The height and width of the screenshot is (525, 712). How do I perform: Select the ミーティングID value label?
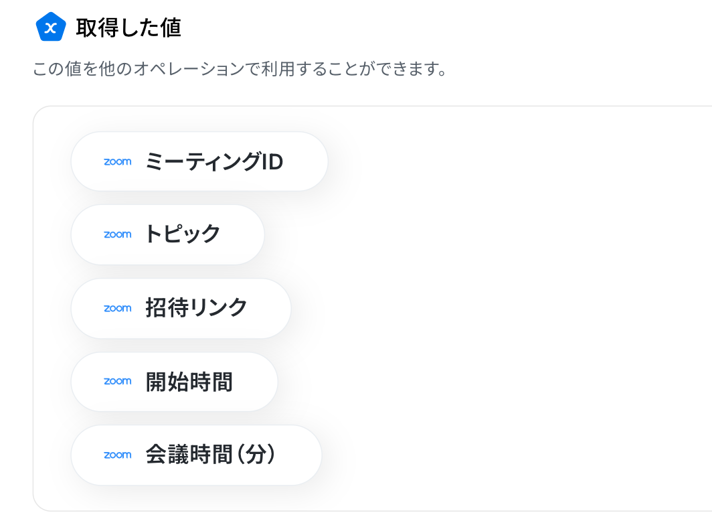tap(214, 161)
